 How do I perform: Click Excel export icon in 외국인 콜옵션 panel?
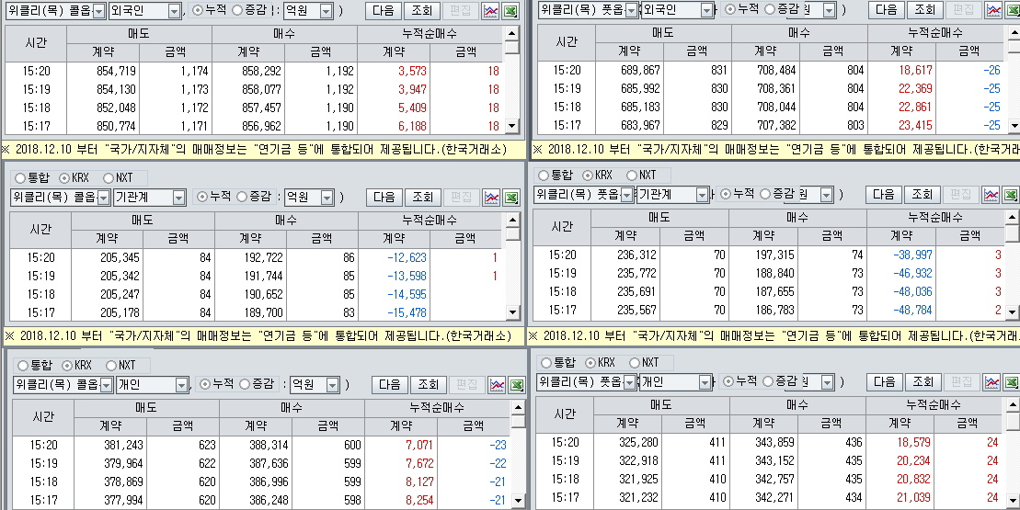(511, 11)
